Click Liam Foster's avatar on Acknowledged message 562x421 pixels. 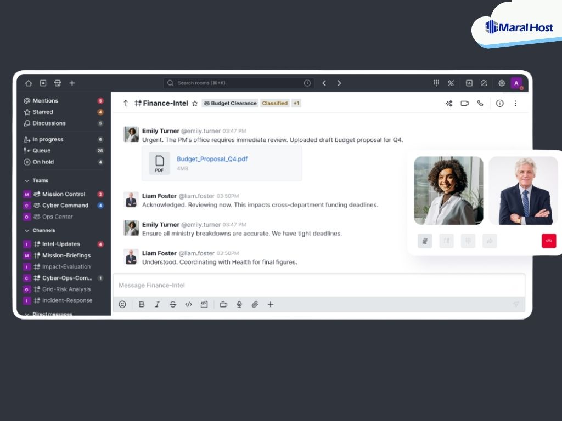(x=131, y=200)
